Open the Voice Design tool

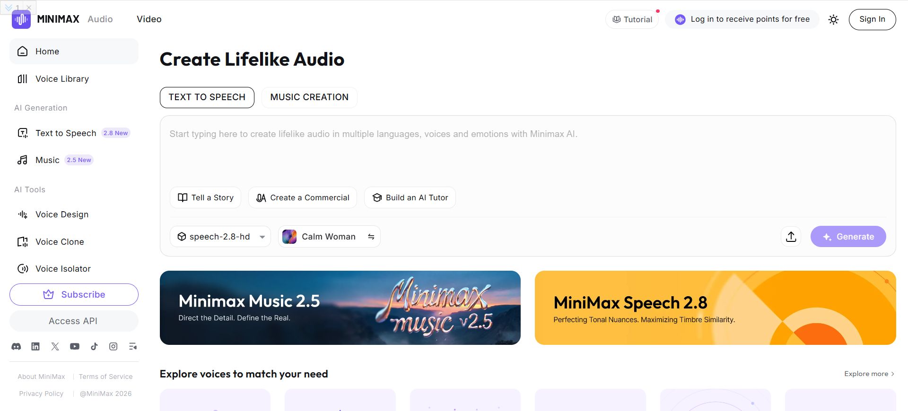pos(74,214)
